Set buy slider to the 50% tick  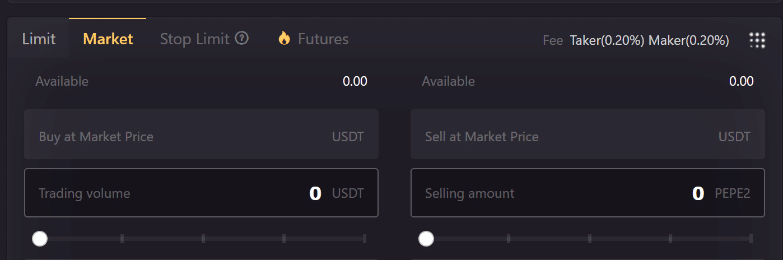[x=203, y=239]
